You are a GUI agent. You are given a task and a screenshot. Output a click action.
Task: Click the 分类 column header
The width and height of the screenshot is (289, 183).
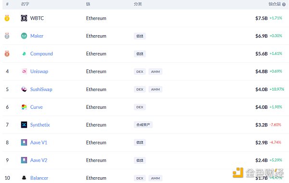138,4
